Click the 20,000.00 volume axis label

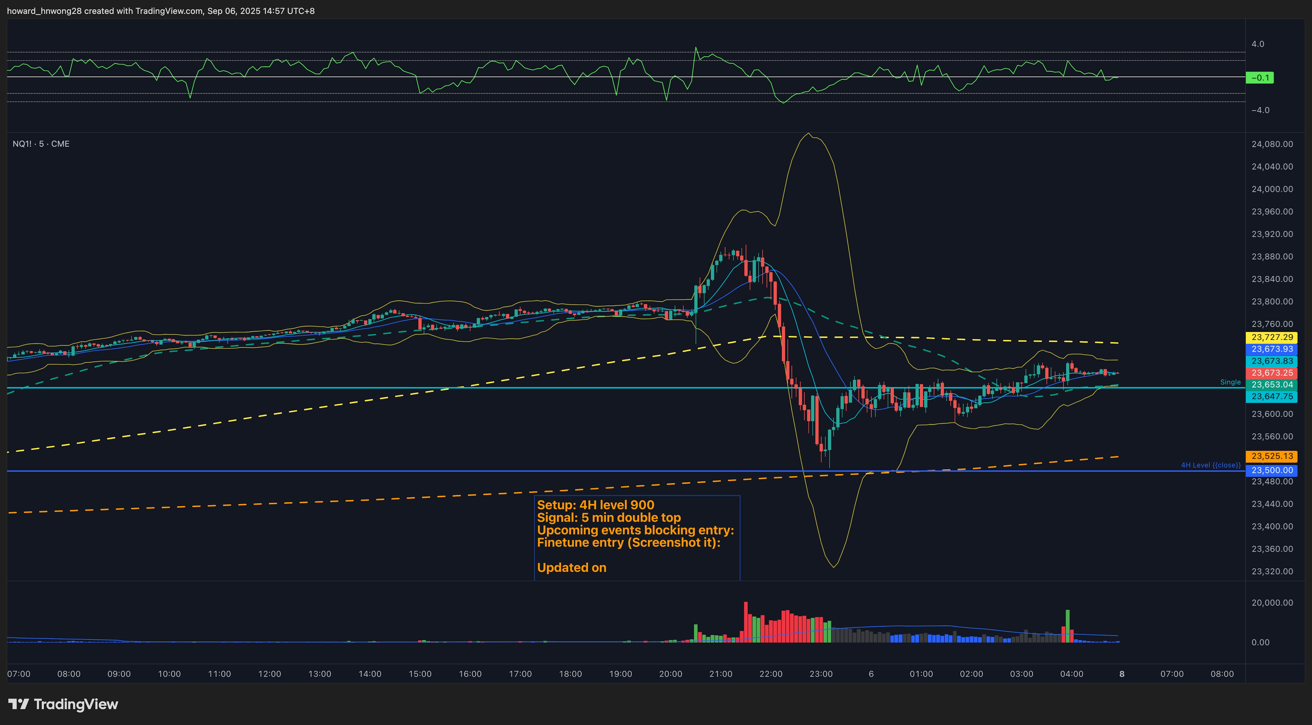pyautogui.click(x=1272, y=603)
